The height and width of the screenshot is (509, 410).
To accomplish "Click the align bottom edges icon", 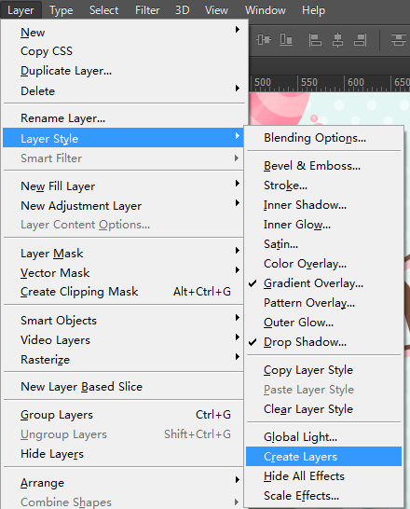I will 286,39.
